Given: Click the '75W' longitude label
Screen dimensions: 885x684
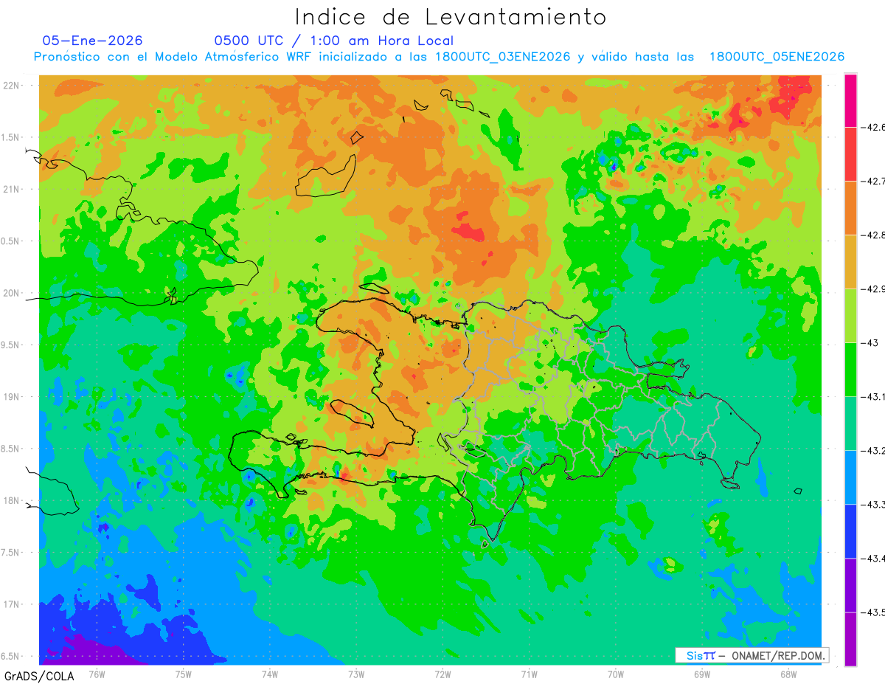Looking at the screenshot, I should pyautogui.click(x=183, y=674).
